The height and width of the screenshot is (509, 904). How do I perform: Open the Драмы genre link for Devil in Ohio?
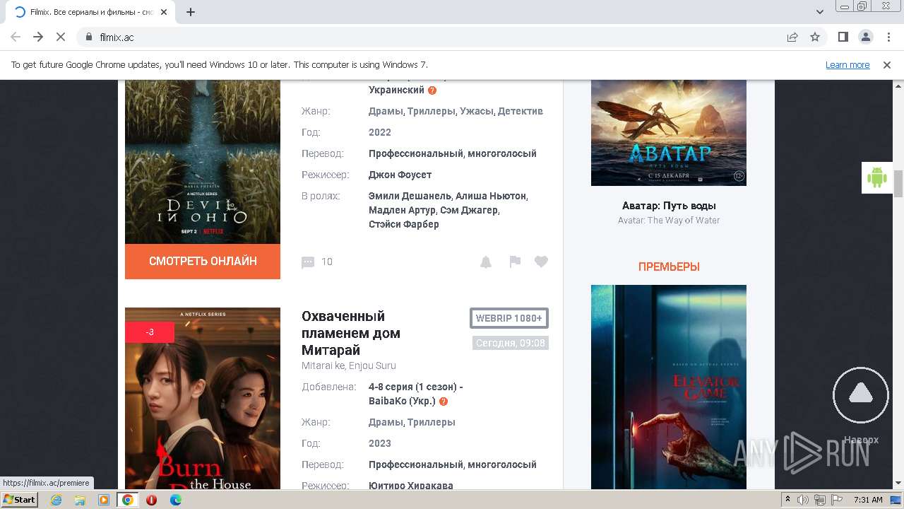click(x=386, y=111)
